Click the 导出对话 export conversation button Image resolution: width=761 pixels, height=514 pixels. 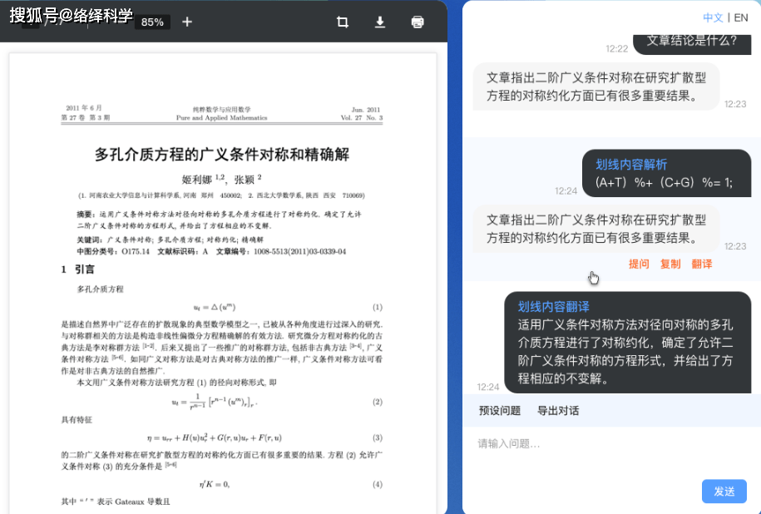click(x=559, y=410)
